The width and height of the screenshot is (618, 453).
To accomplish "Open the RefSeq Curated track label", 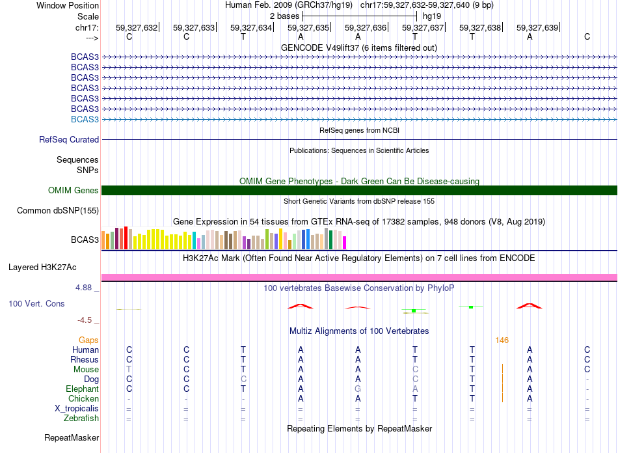I will click(69, 139).
